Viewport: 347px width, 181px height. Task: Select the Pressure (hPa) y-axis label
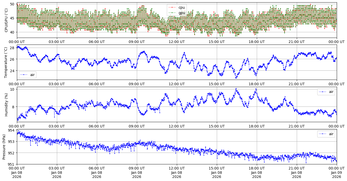(x=4, y=147)
